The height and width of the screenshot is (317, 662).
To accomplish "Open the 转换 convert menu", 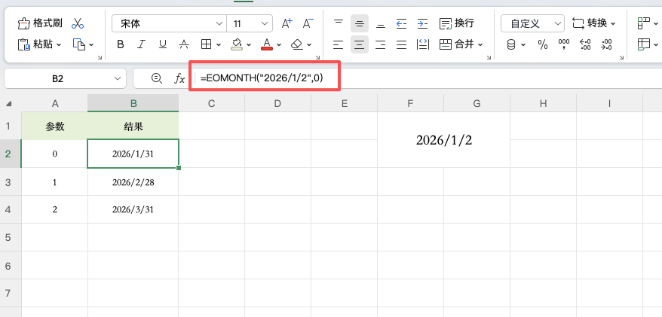I will (594, 23).
